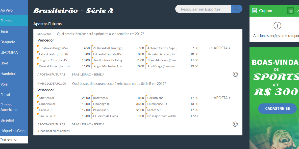Click the search magnifying glass icon
This screenshot has width=299, height=149.
point(237,9)
